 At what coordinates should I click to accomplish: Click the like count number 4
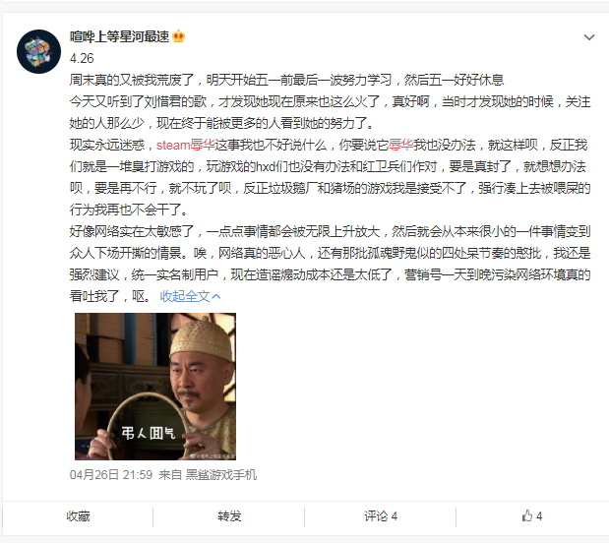tap(539, 516)
